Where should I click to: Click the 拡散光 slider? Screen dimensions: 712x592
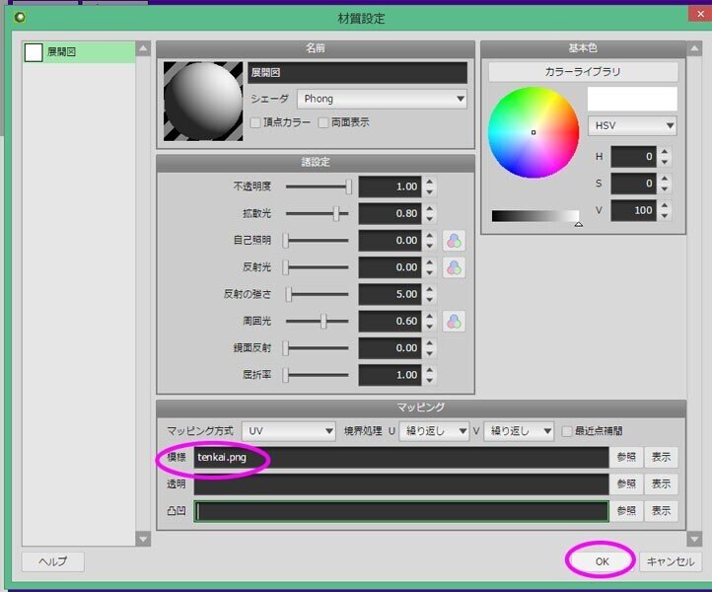[x=318, y=213]
